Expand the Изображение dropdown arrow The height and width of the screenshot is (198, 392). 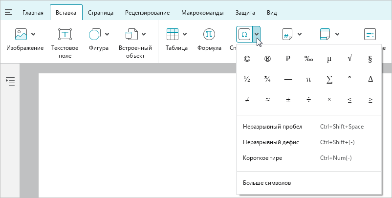click(x=33, y=34)
